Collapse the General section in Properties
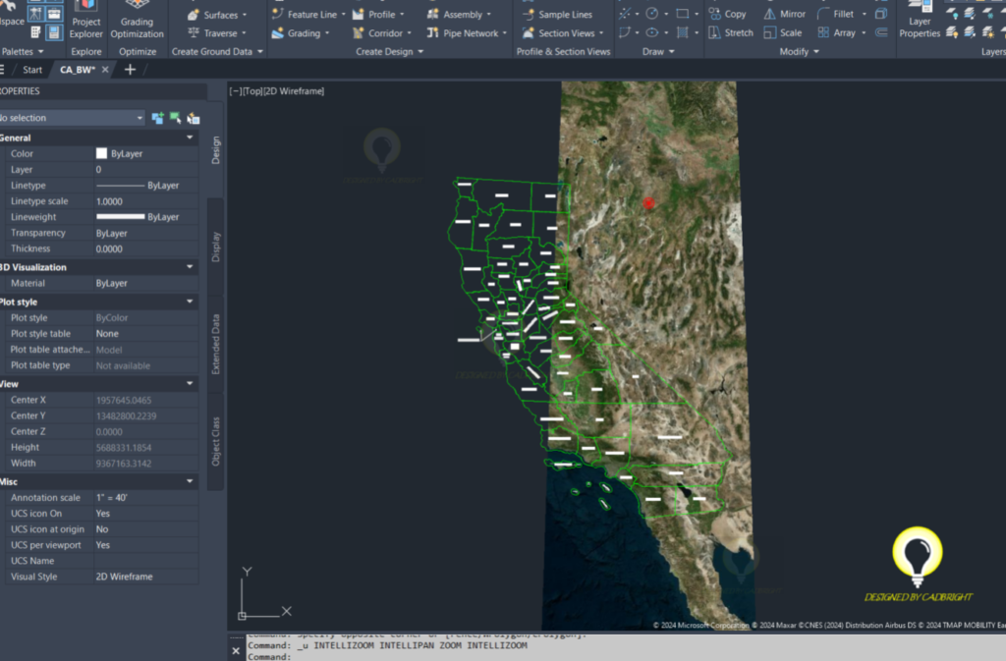The height and width of the screenshot is (661, 1006). pos(191,137)
